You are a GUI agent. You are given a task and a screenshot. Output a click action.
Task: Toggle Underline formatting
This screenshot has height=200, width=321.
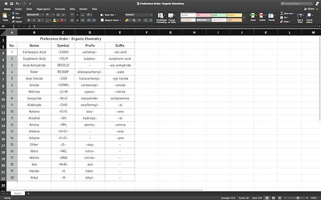coord(39,20)
